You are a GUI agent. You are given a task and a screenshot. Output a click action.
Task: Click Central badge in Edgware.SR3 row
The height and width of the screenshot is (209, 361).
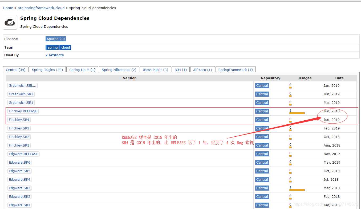262,188
